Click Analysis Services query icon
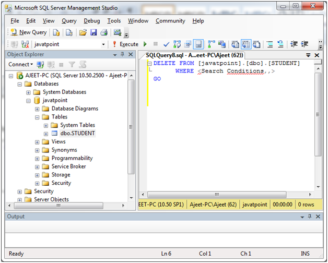Screen dimensions: 328x263 tap(69, 32)
